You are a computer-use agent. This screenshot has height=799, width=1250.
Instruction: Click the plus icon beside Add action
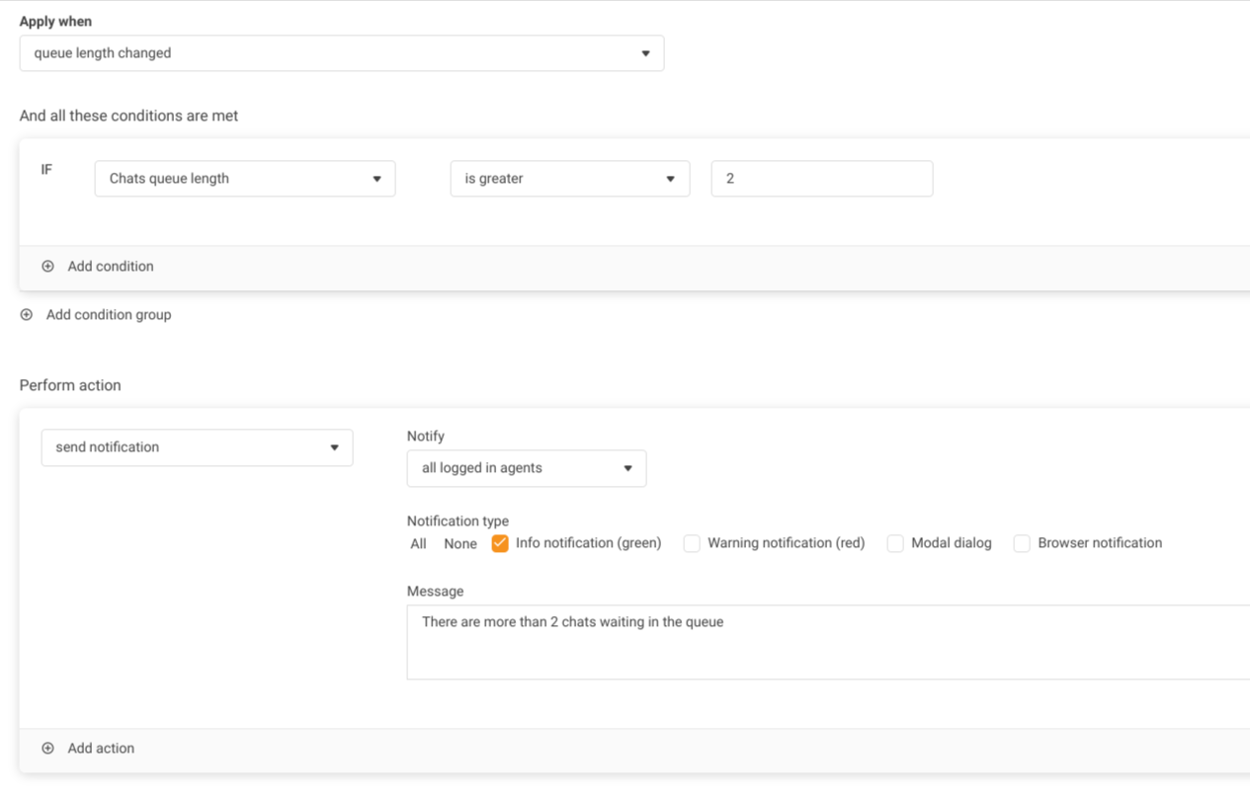click(x=47, y=749)
